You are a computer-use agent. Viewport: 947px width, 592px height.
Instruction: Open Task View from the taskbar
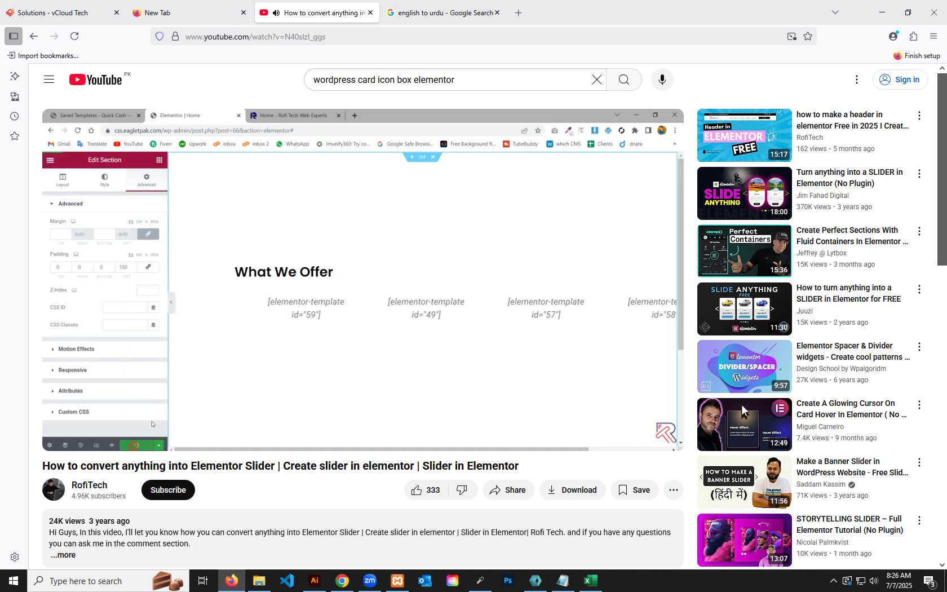tap(203, 581)
